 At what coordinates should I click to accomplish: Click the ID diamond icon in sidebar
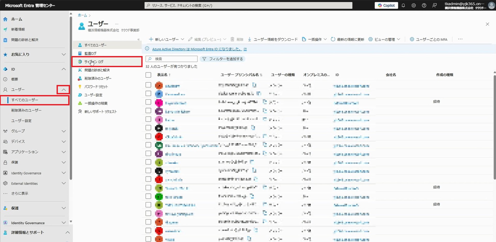[x=5, y=69]
